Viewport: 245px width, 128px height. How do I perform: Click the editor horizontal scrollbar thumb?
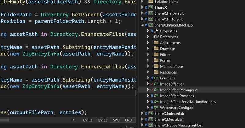4,120
